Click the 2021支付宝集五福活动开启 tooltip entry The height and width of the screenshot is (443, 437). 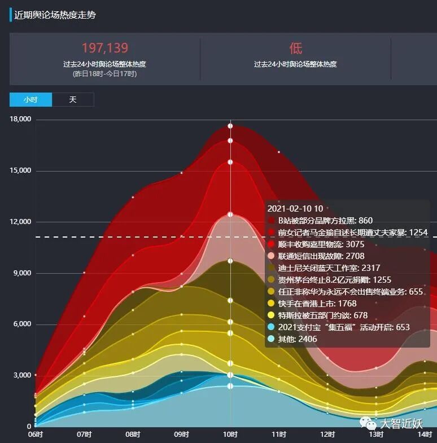click(339, 327)
